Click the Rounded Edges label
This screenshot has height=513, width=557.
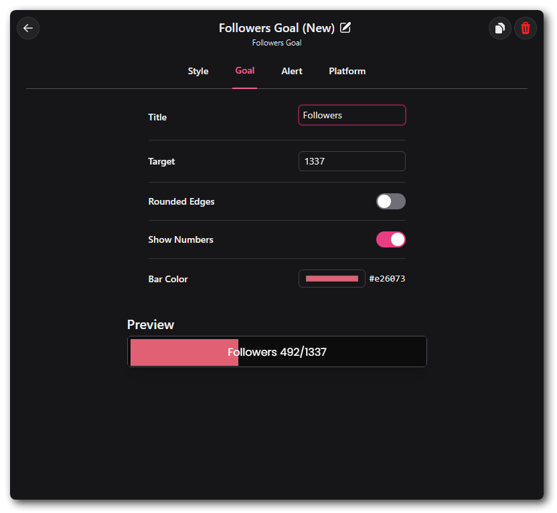pos(181,201)
